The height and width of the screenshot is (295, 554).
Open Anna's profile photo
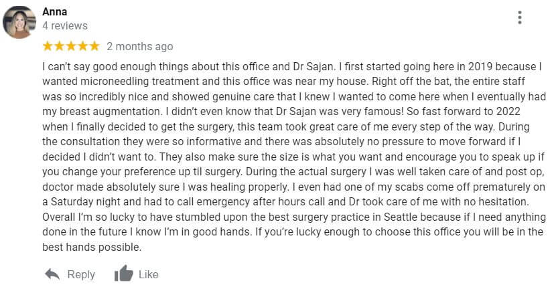(x=19, y=22)
